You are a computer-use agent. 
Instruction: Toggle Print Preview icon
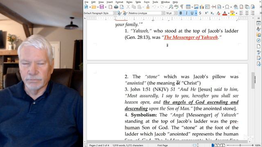point(122,7)
